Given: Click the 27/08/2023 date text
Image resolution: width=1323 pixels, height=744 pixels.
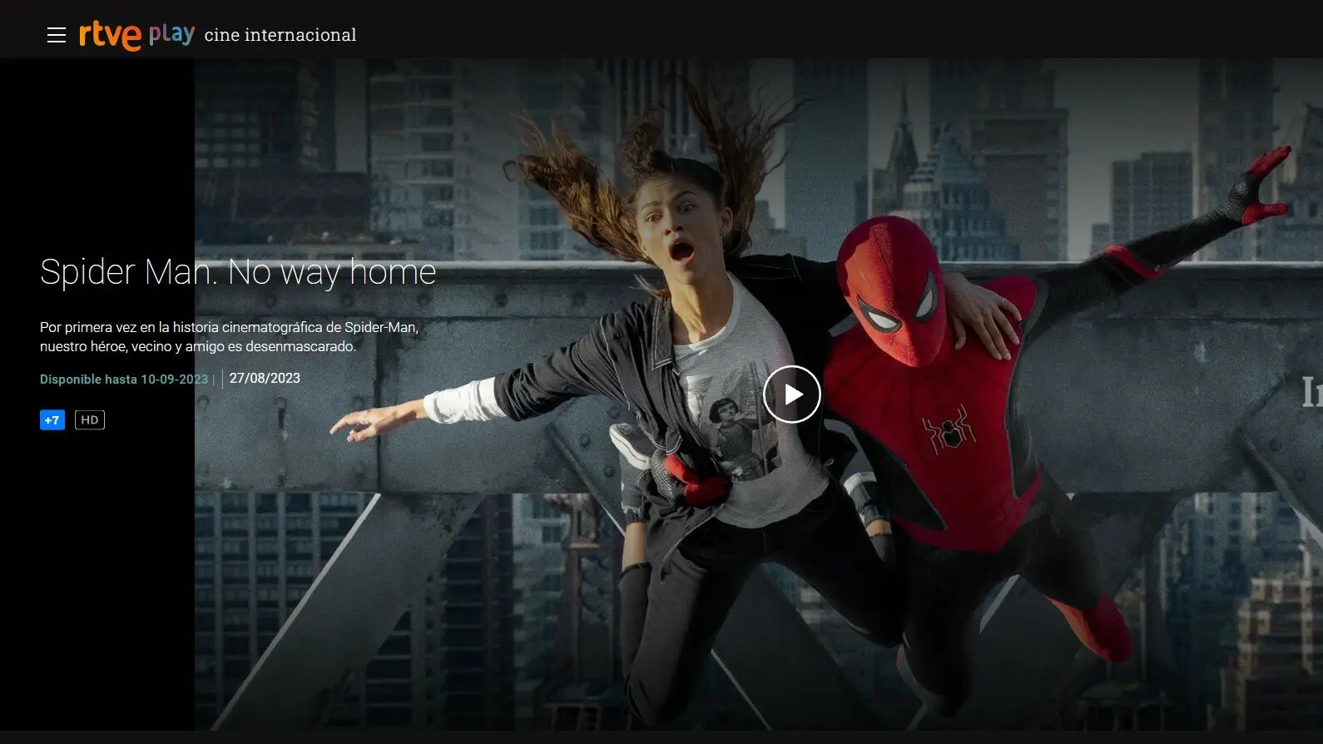Looking at the screenshot, I should [265, 378].
